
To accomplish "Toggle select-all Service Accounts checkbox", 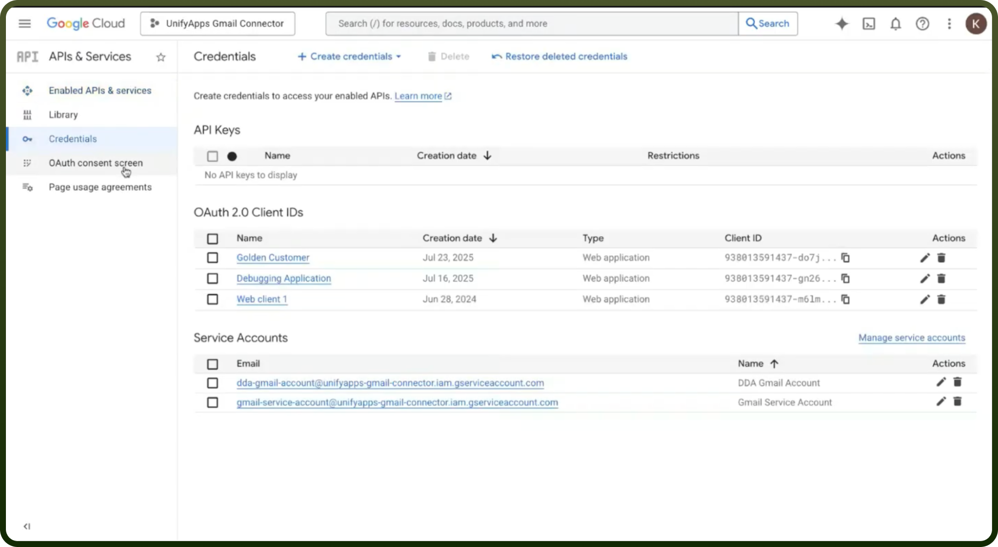I will tap(213, 364).
